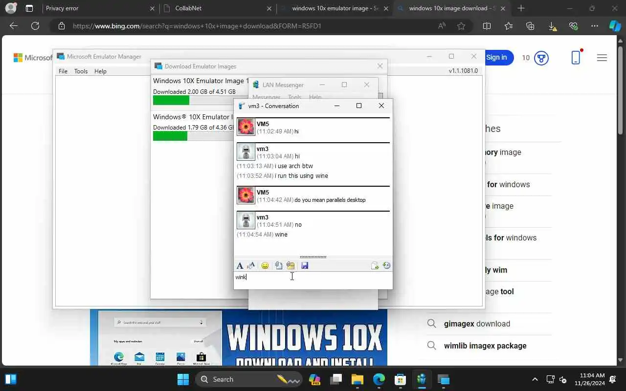Screen dimensions: 626x391
Task: Switch to windows 10x emulator image tab
Action: [335, 8]
